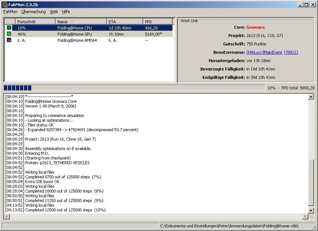Click the 46% progress value
This screenshot has height=231, width=318.
[21, 34]
